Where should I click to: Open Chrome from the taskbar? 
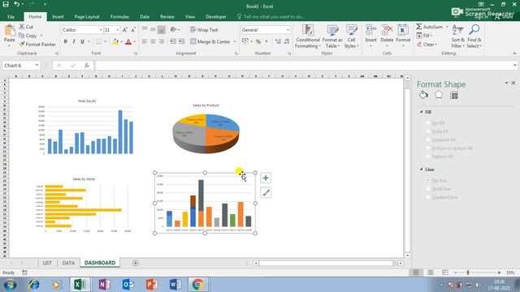[x=198, y=285]
